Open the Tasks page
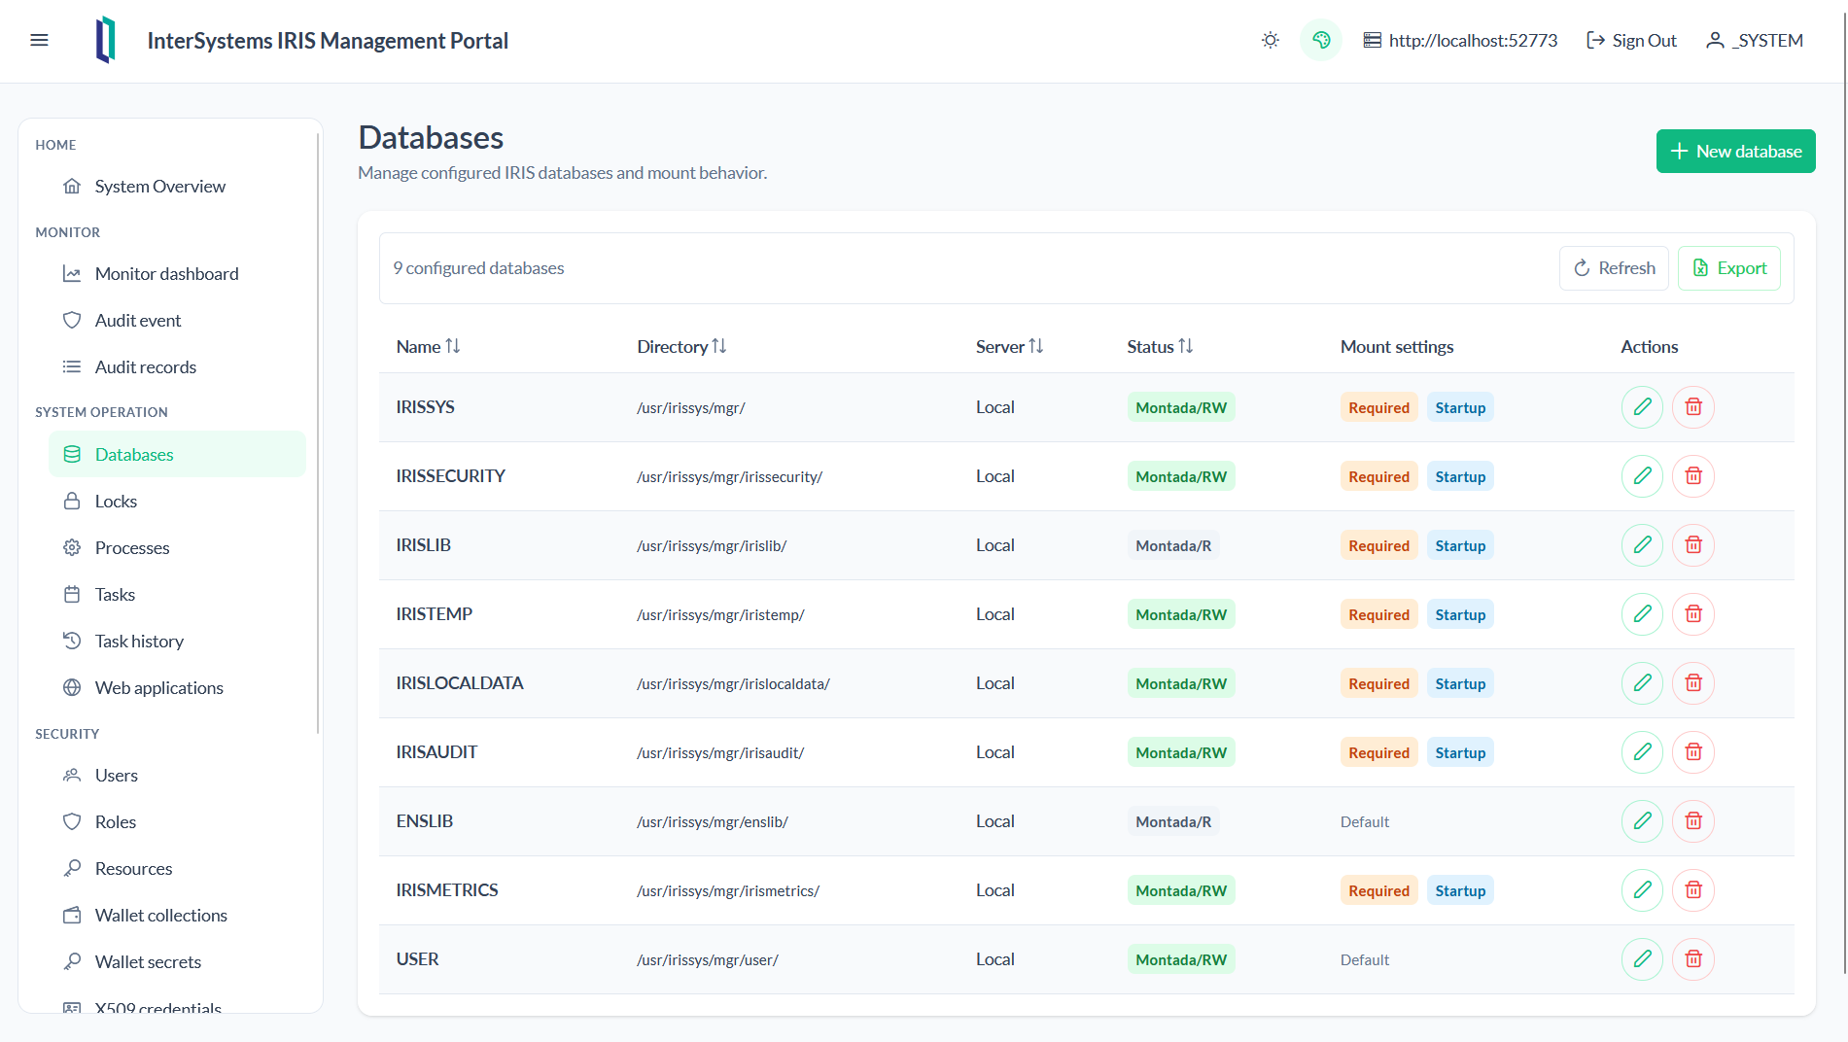Screen dimensions: 1848x1042 177,594
